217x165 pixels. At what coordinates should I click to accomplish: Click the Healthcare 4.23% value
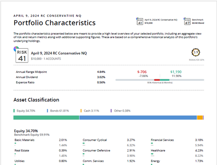(x=199, y=151)
